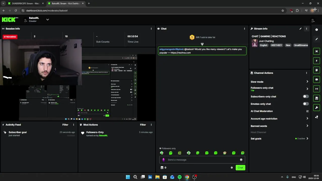Image resolution: width=322 pixels, height=181 pixels.
Task: Toggle the wrench sidebar icon
Action: [x=317, y=108]
